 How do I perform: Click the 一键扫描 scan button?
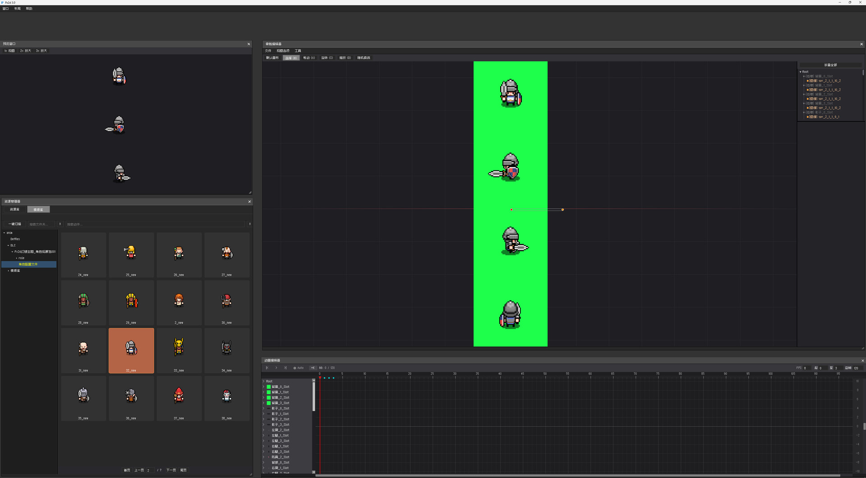[x=15, y=224]
